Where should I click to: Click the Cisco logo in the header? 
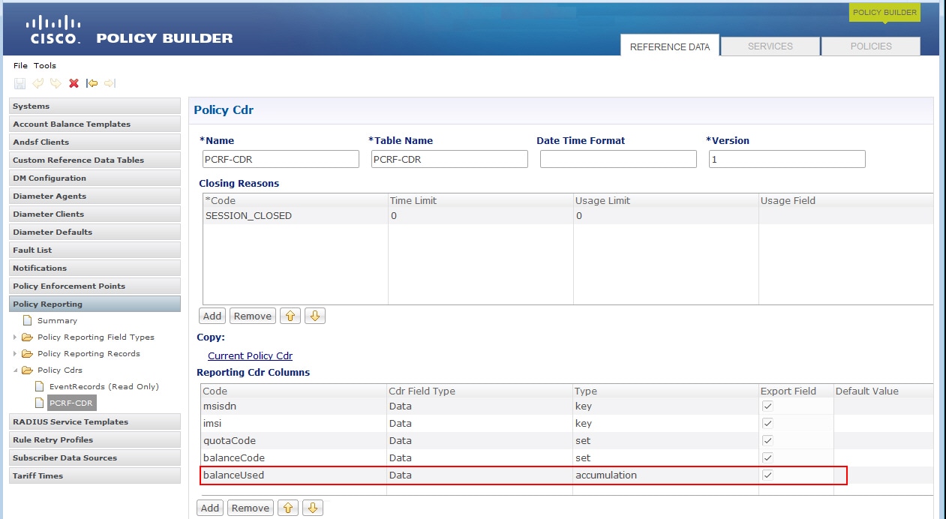[x=54, y=29]
